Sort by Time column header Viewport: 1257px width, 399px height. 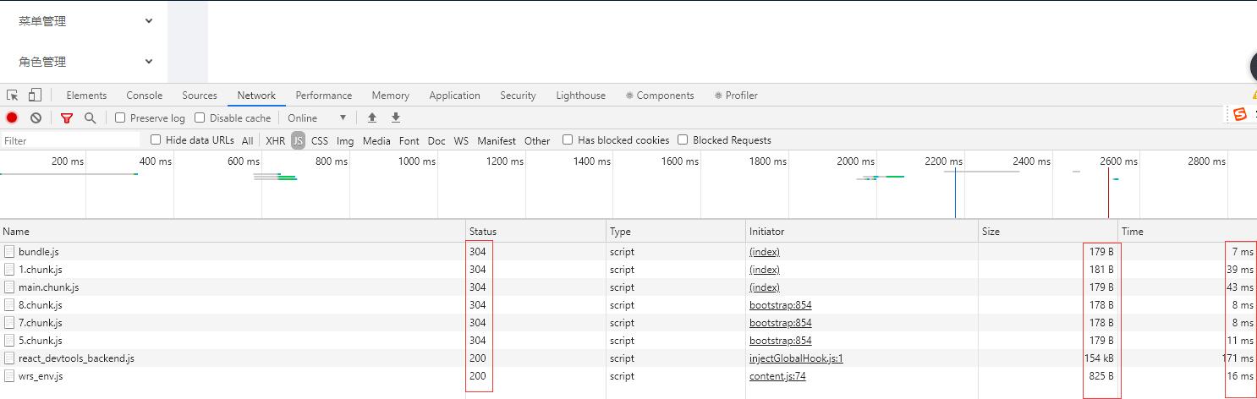coord(1188,231)
